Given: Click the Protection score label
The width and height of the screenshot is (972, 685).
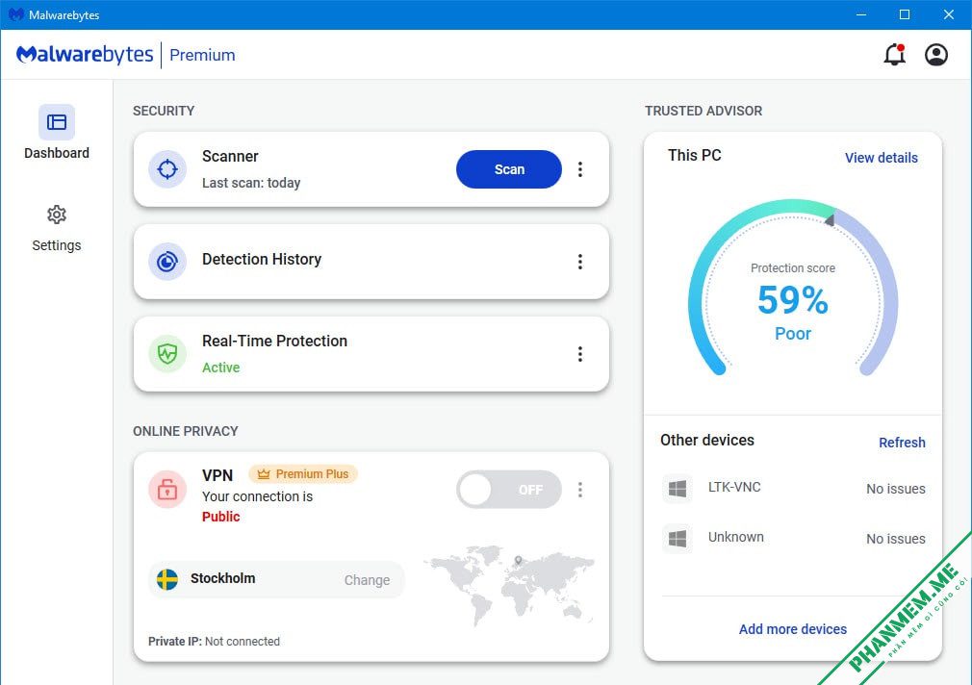Looking at the screenshot, I should click(793, 268).
